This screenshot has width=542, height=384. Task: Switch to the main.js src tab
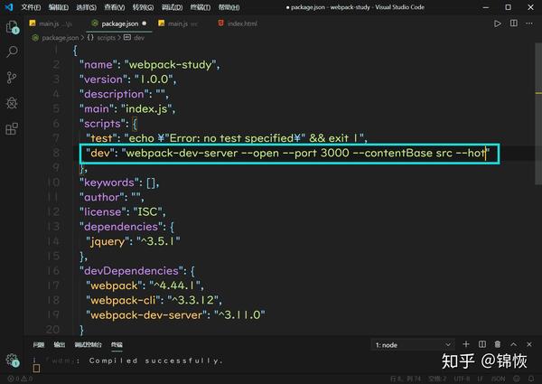coord(179,23)
